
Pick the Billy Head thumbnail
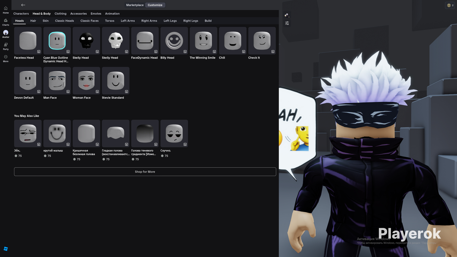point(174,41)
